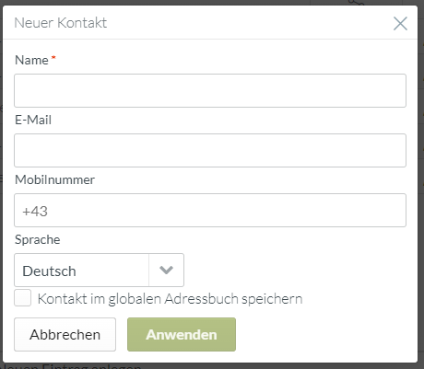
Task: Click the E-Mail field label
Action: (x=33, y=120)
